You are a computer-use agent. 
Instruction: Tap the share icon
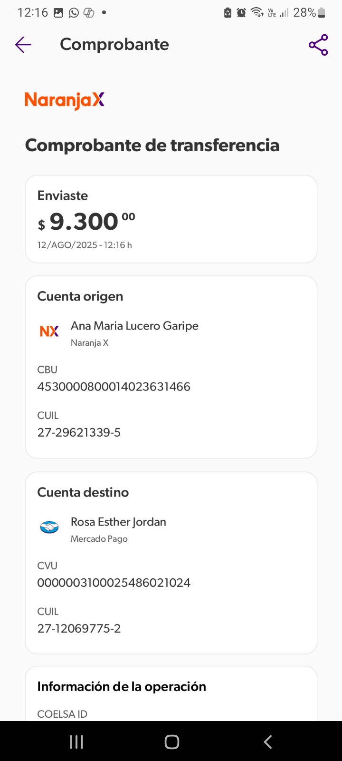318,45
